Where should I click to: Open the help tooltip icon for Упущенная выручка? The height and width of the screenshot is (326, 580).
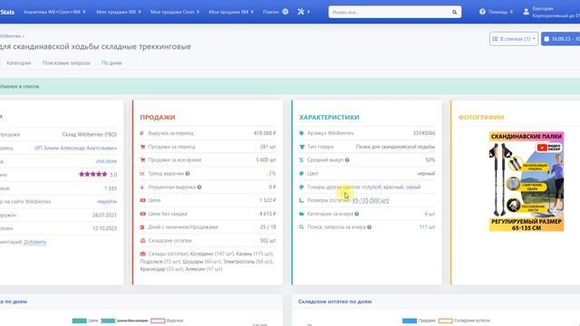[199, 187]
